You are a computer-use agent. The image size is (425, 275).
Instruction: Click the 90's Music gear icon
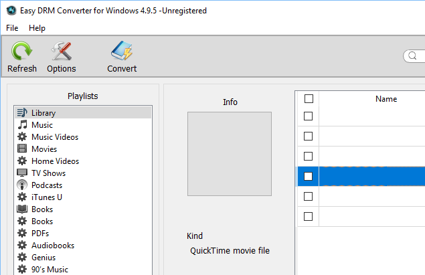(22, 269)
